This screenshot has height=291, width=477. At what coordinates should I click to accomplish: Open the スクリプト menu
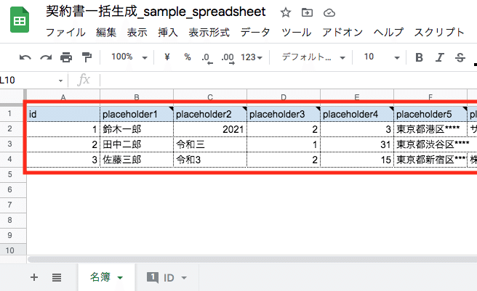[439, 32]
